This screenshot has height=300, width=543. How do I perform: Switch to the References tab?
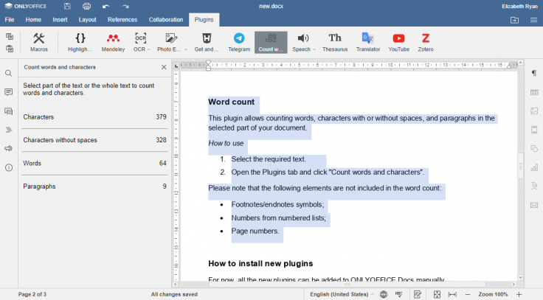[122, 20]
